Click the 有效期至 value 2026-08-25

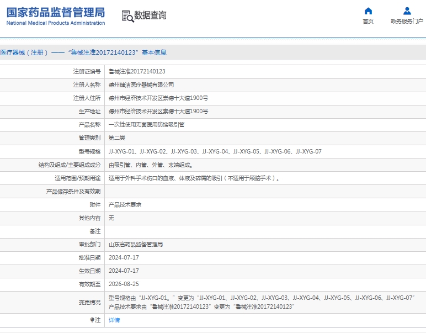124,284
